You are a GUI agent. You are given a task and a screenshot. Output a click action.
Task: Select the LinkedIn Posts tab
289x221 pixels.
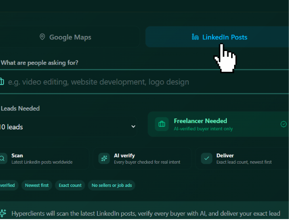coord(217,37)
